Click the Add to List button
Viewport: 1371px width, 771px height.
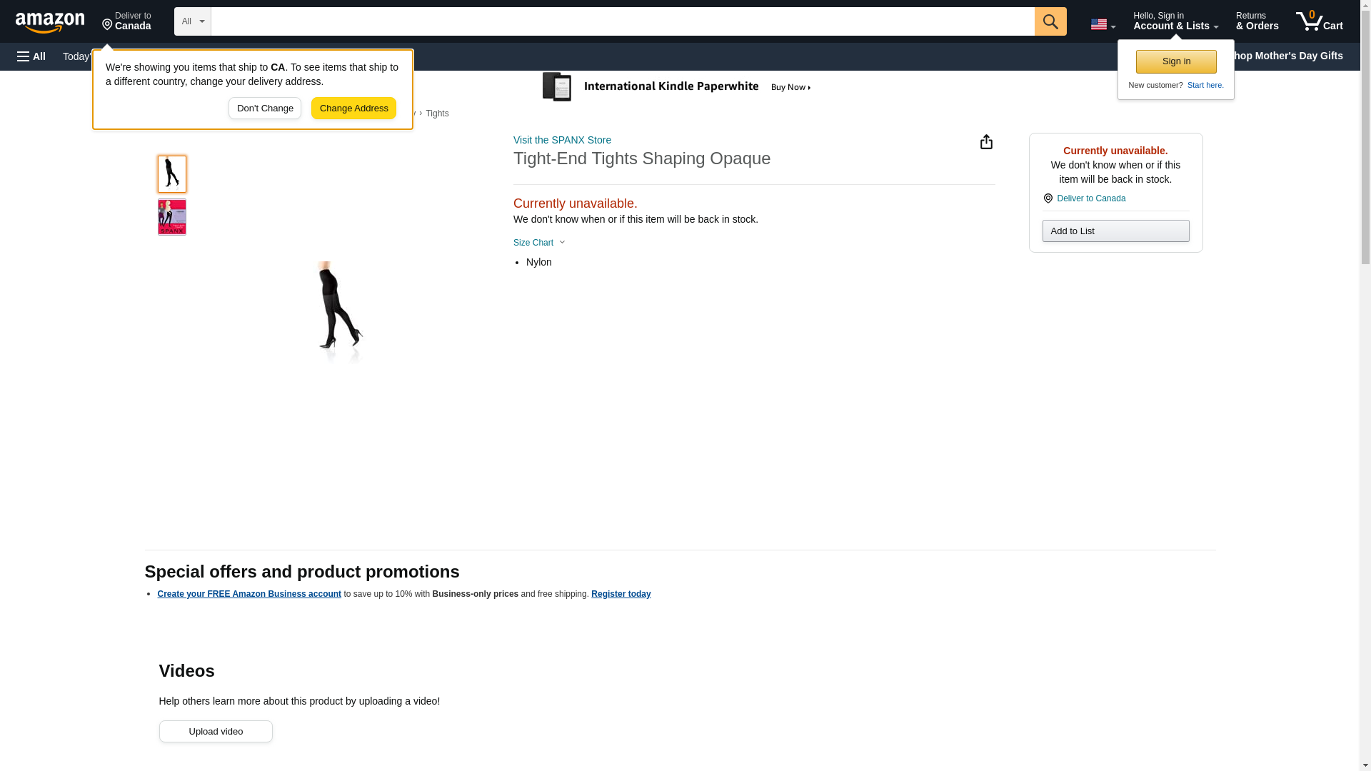point(1115,231)
